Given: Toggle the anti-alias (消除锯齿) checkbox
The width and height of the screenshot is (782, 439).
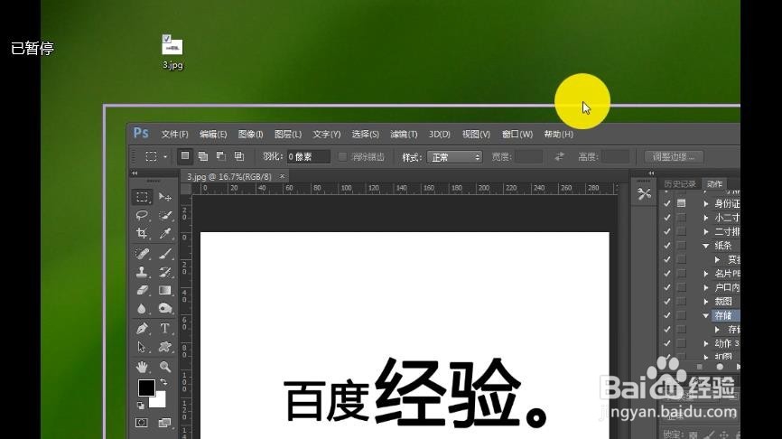Looking at the screenshot, I should pos(342,156).
